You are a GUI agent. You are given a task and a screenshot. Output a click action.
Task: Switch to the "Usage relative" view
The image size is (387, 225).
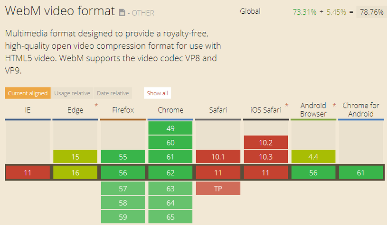pyautogui.click(x=72, y=93)
